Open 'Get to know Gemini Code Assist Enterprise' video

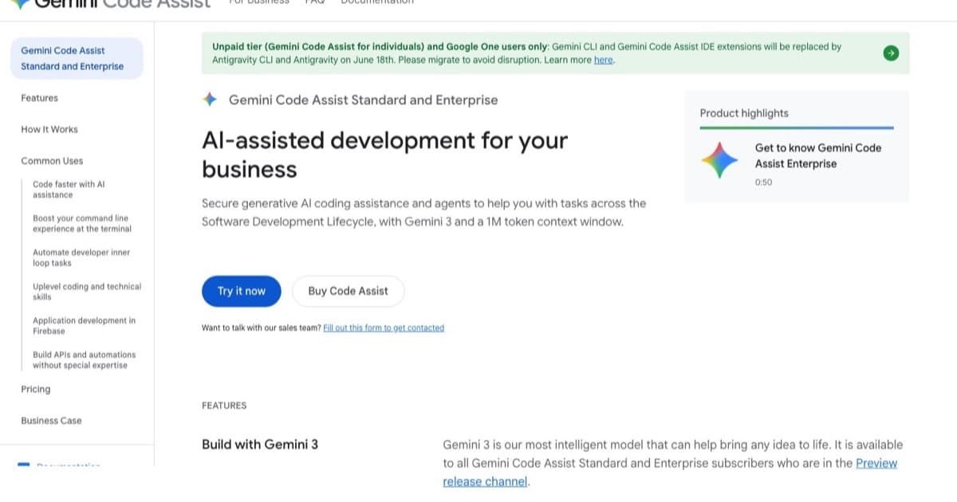[818, 155]
